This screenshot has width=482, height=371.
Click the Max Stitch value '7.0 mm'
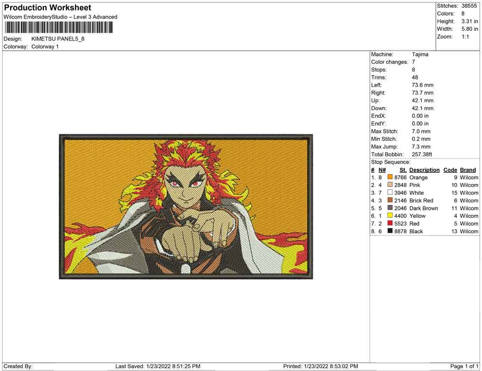[421, 131]
